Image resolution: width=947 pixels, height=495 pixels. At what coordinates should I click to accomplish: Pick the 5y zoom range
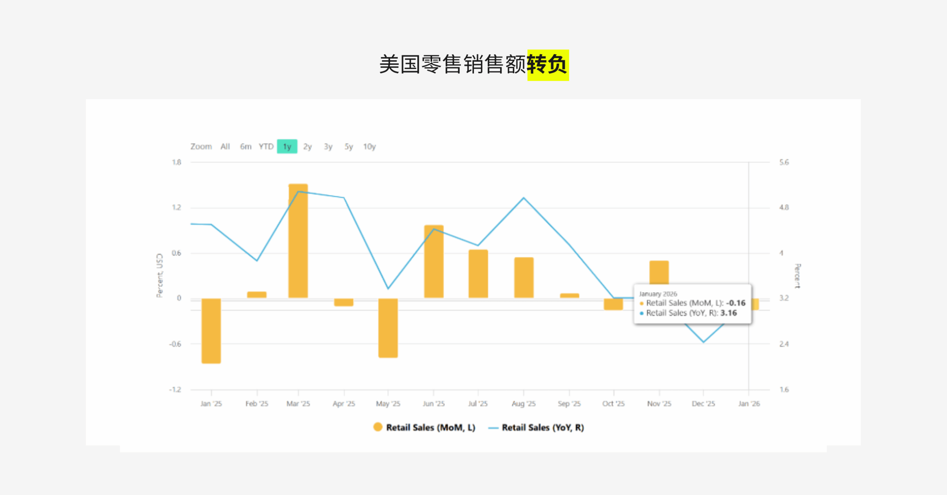click(348, 147)
